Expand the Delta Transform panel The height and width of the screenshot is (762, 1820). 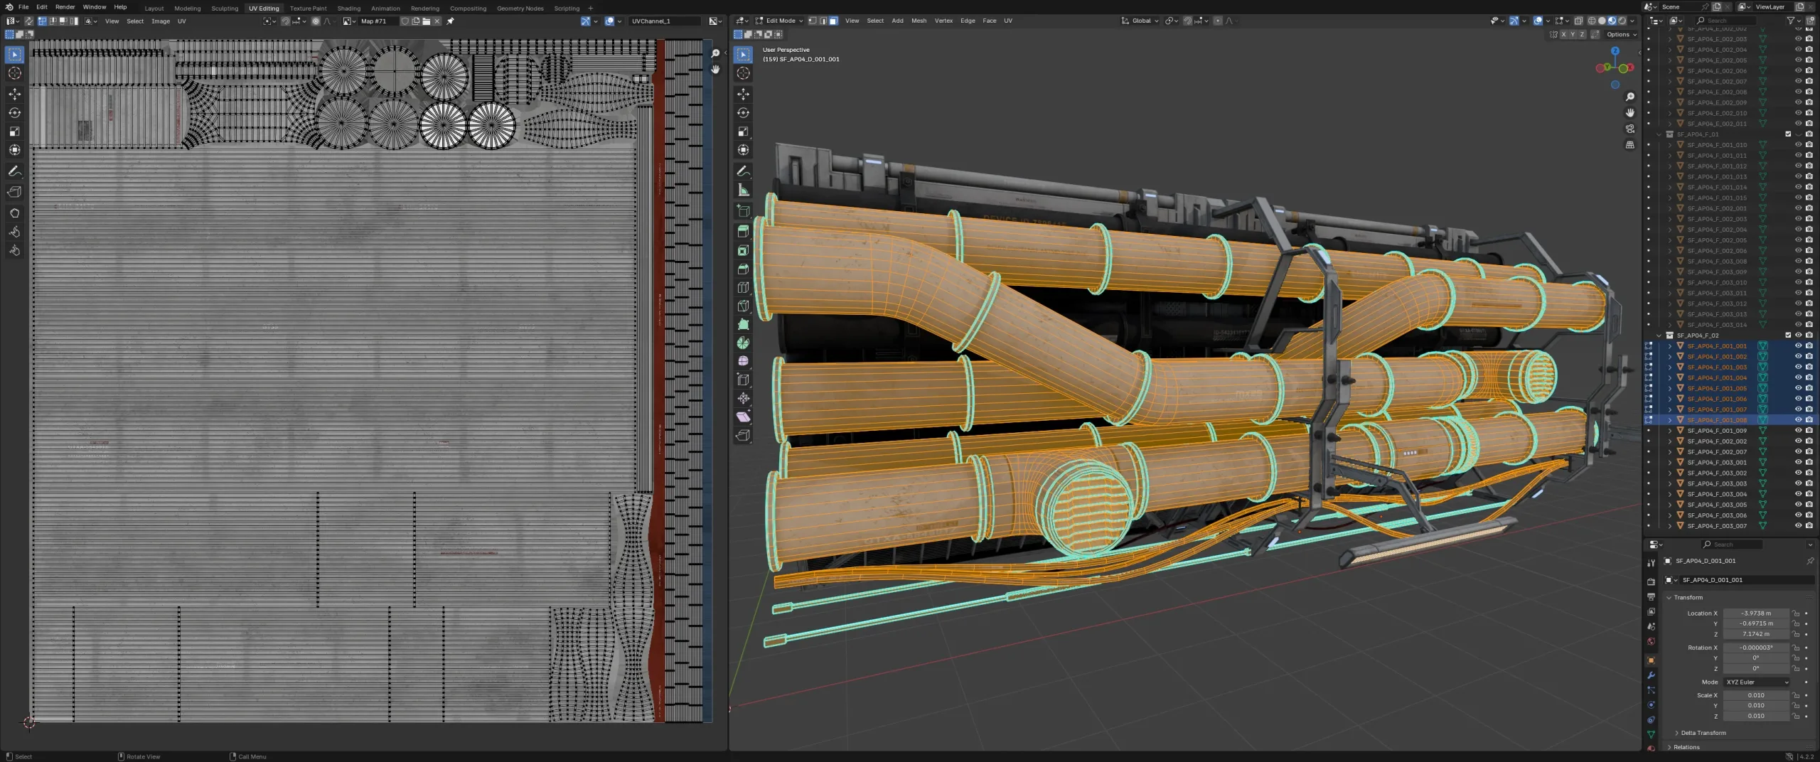coord(1703,733)
